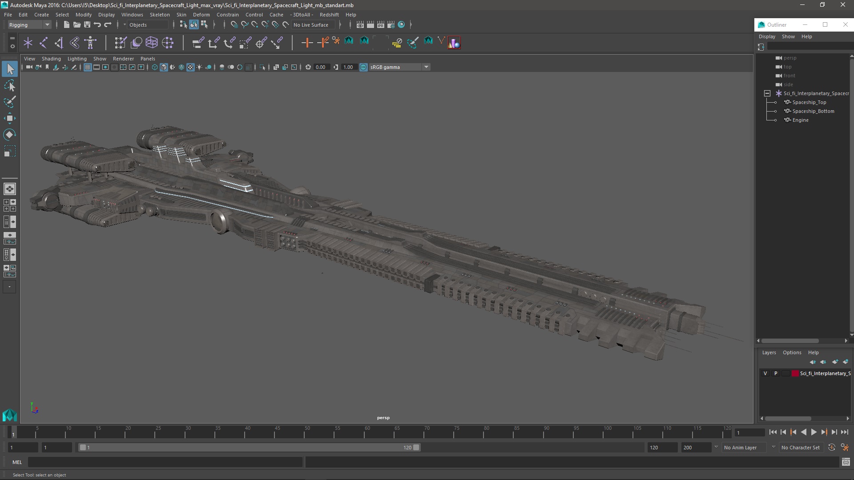Select Engine node in the Outliner
Screen dimensions: 854x480
coord(800,120)
